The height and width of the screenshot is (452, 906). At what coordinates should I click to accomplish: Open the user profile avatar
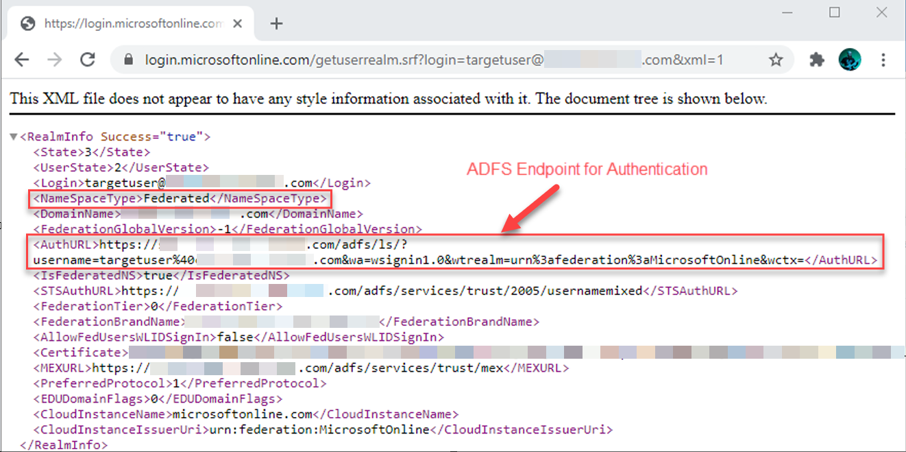(850, 60)
